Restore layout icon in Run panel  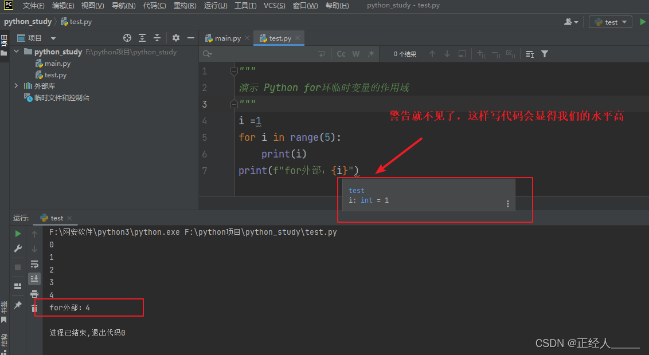click(18, 286)
